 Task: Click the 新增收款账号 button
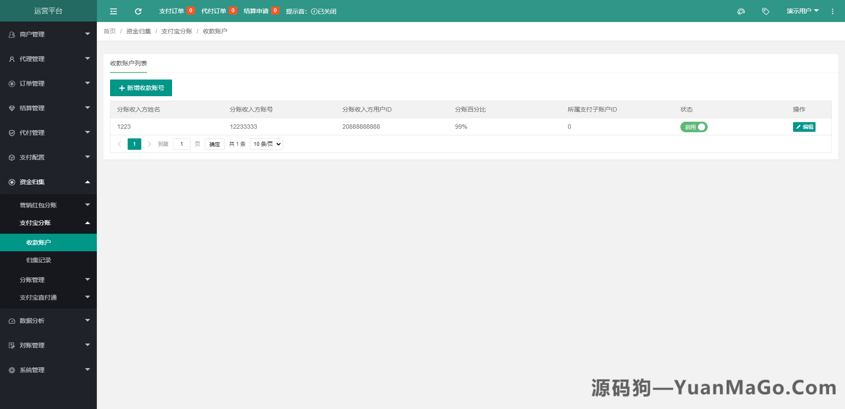click(x=141, y=88)
